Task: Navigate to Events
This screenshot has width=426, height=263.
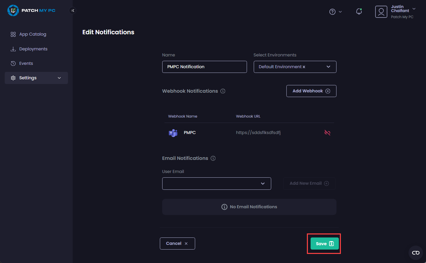Action: pos(26,63)
